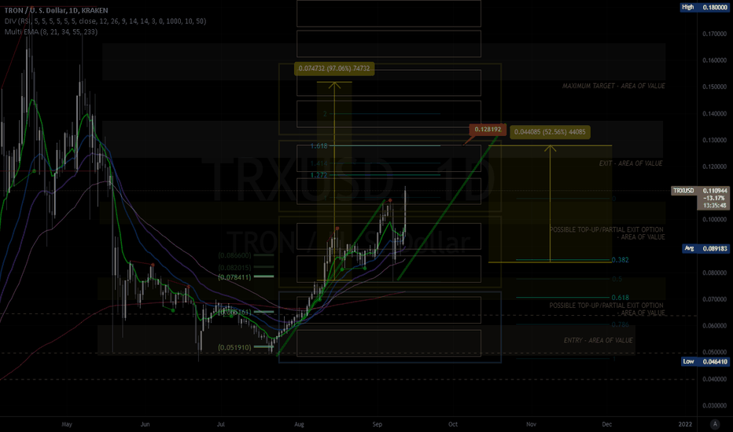Click the (0.051910) price level label
Image resolution: width=733 pixels, height=432 pixels.
(x=234, y=347)
